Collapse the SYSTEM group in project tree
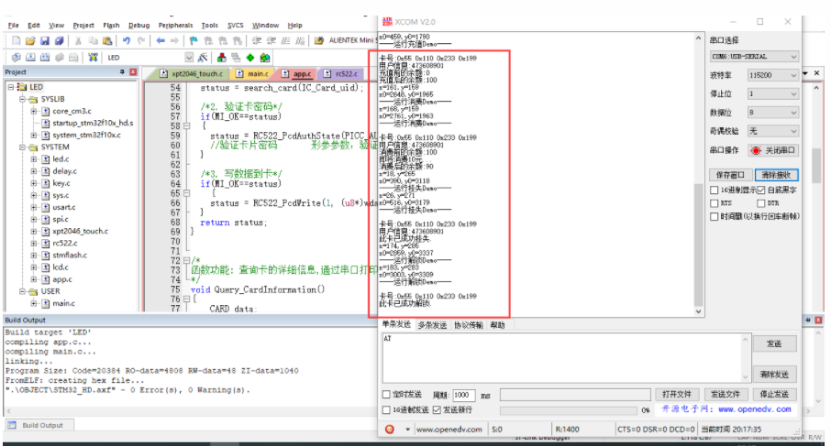Image resolution: width=831 pixels, height=446 pixels. pos(23,147)
